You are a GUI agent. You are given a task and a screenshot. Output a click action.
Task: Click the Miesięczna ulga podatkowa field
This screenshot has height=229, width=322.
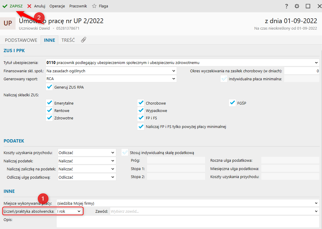[290, 169]
